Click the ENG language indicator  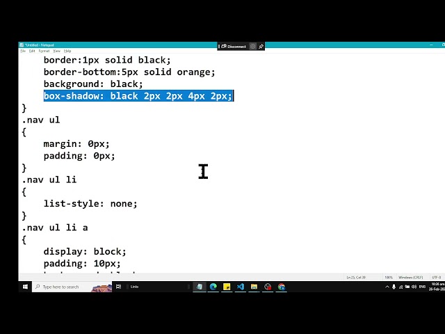(x=422, y=287)
